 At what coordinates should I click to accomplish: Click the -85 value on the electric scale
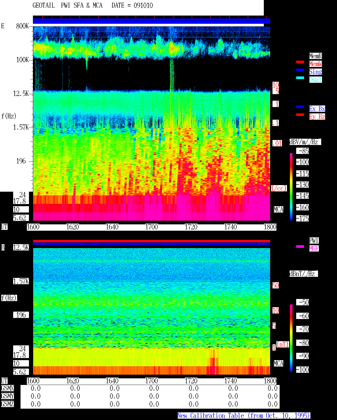click(x=303, y=151)
